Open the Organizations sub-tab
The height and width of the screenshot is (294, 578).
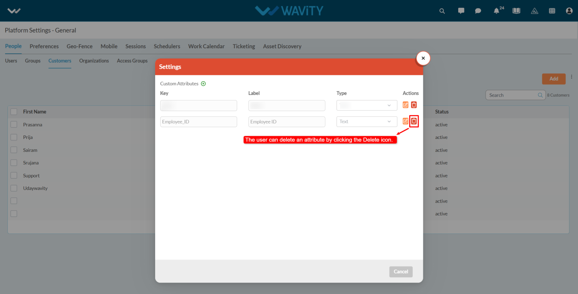[x=94, y=61]
